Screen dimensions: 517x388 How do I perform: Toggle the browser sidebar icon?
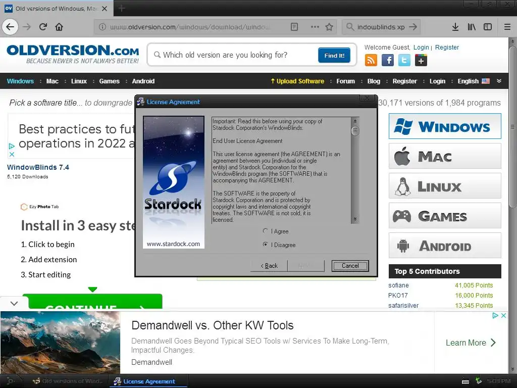(x=488, y=27)
